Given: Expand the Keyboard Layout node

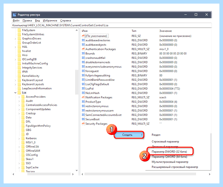Looking at the screenshot, I should pos(15,80).
